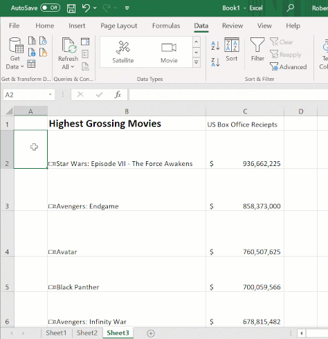Click the 760,507,625 value cell
328x339 pixels.
245,233
